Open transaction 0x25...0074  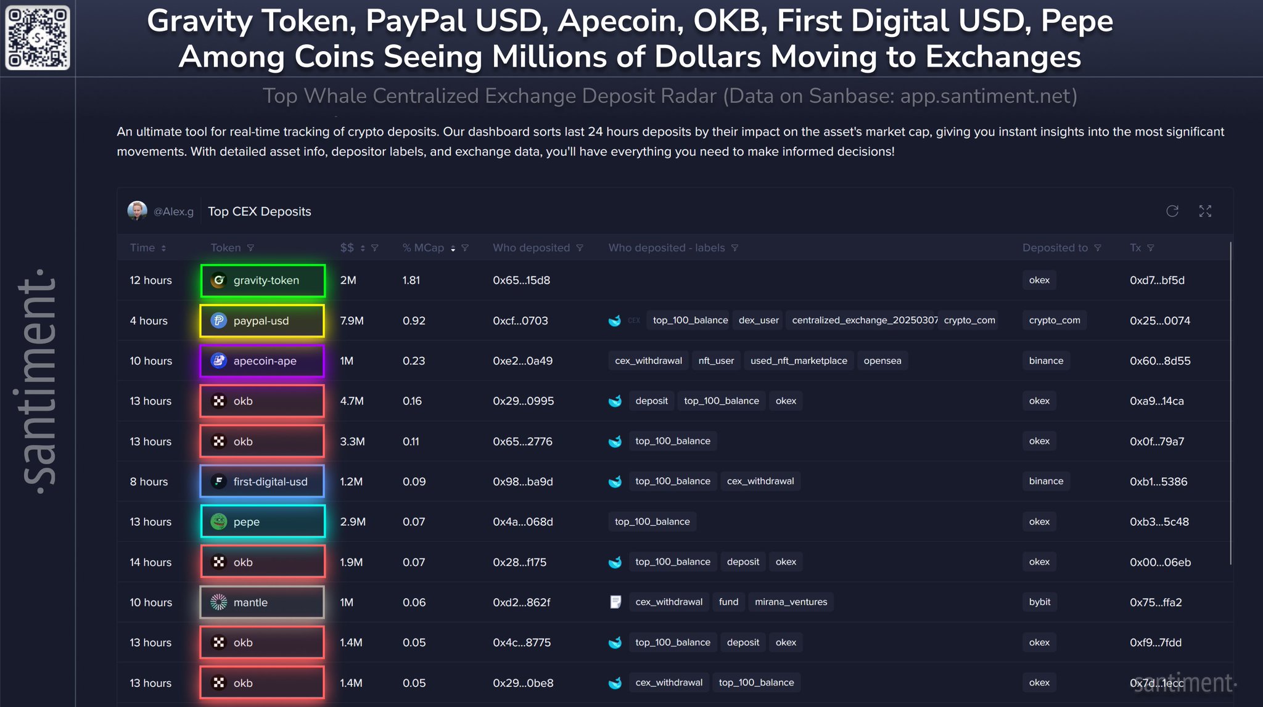coord(1160,321)
